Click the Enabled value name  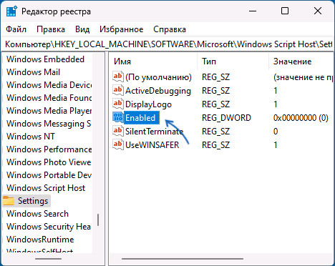click(x=142, y=117)
